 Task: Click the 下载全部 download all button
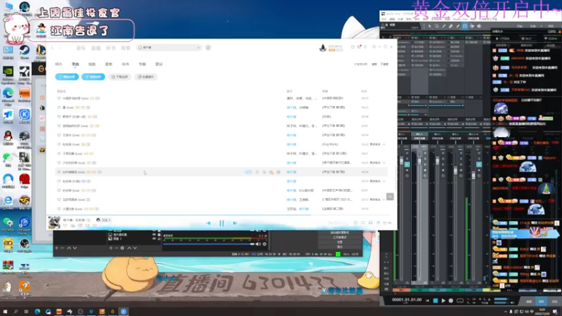(119, 77)
